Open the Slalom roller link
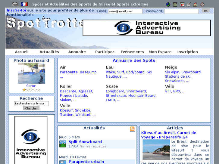Screen dimensions: 219x164 coord(65,100)
